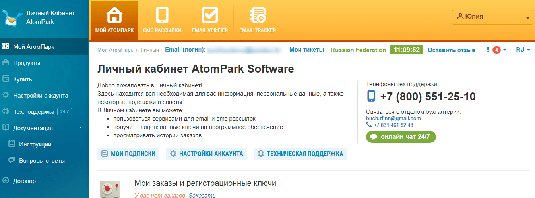Select Мой АтомПарк in the sidebar
535x198 pixels.
[x=44, y=47]
